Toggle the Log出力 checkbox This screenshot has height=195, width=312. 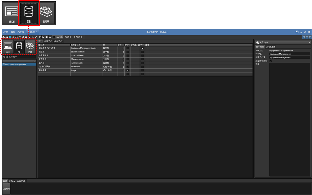click(53, 37)
